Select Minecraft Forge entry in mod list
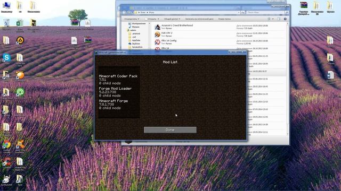341x191 pixels. [x=118, y=104]
